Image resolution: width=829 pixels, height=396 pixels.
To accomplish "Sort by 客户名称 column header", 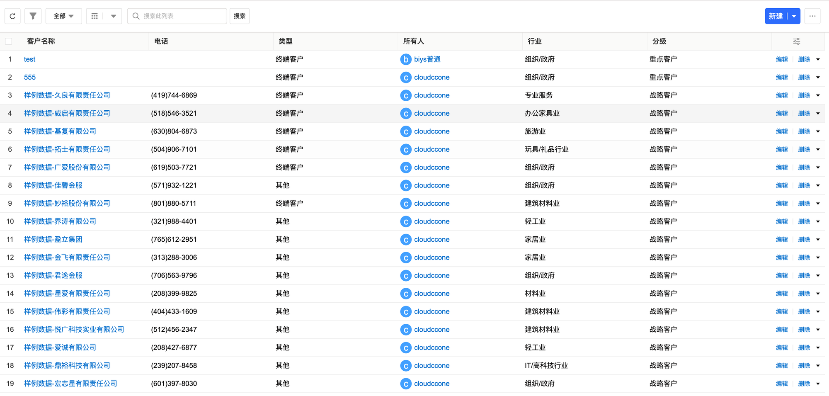I will click(x=41, y=41).
